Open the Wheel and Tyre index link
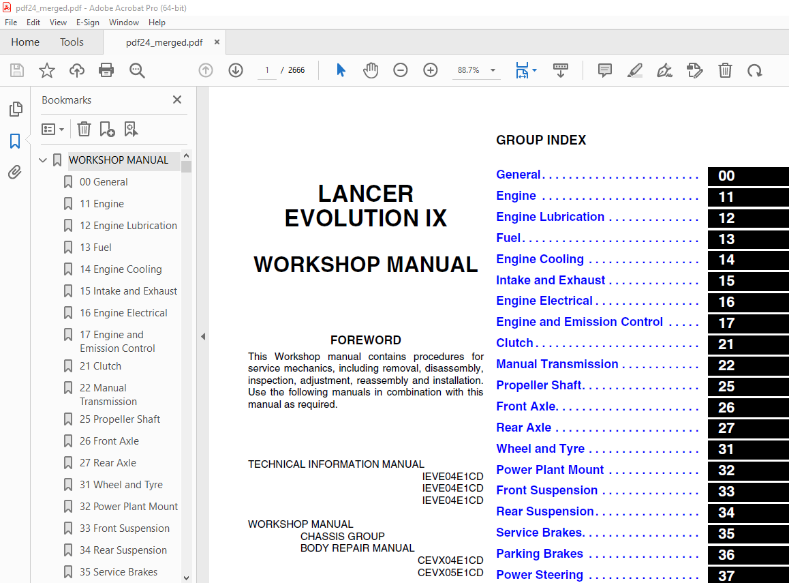Viewport: 789px width, 583px height. tap(540, 449)
